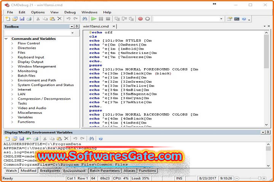
Task: Open the Windows menu
Action: 89,12
